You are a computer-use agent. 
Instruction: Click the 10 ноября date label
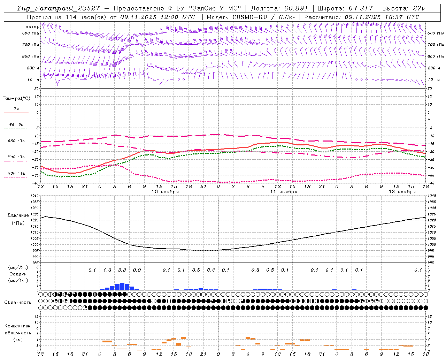(x=165, y=192)
